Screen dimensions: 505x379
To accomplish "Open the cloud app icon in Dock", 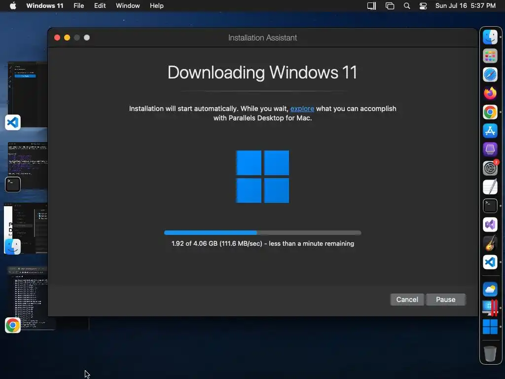I will (490, 289).
